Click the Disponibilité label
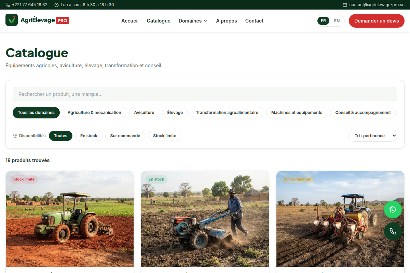 pyautogui.click(x=32, y=136)
